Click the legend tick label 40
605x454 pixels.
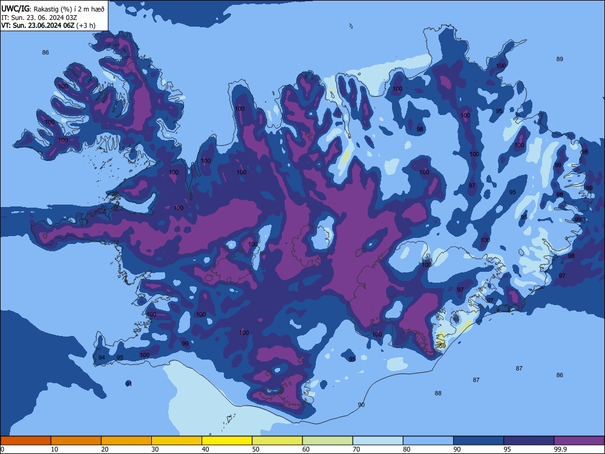click(205, 449)
